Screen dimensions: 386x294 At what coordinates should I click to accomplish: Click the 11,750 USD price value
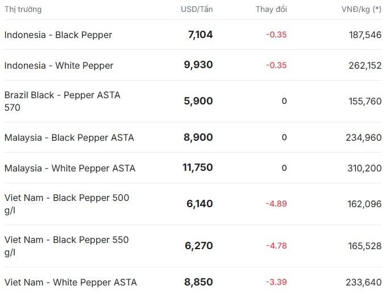pos(197,168)
